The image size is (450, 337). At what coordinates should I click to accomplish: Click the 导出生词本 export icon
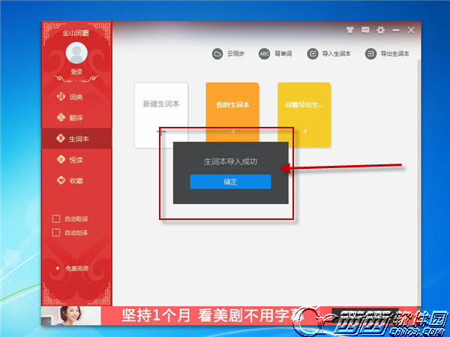[370, 54]
